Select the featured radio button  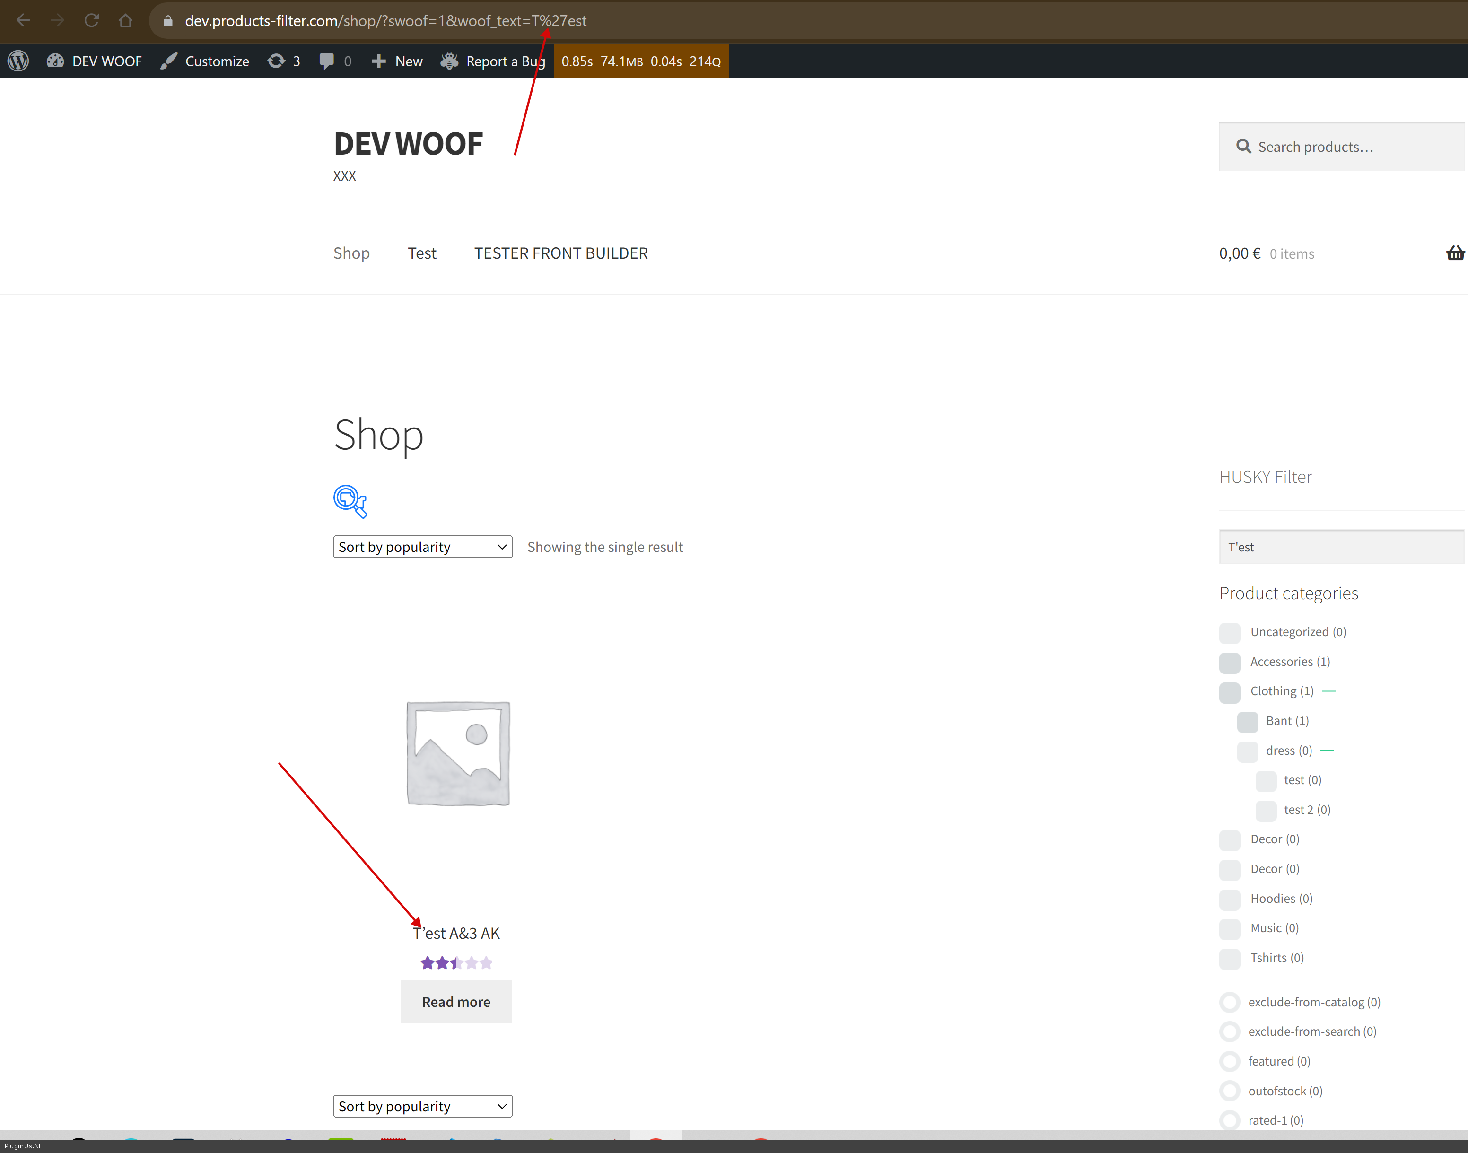click(x=1230, y=1061)
